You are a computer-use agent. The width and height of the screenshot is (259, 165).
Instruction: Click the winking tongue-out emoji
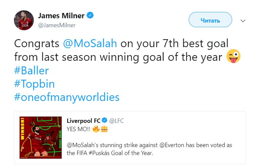pyautogui.click(x=233, y=56)
